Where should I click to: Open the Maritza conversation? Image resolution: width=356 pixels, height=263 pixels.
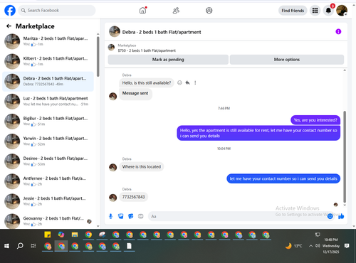[48, 41]
